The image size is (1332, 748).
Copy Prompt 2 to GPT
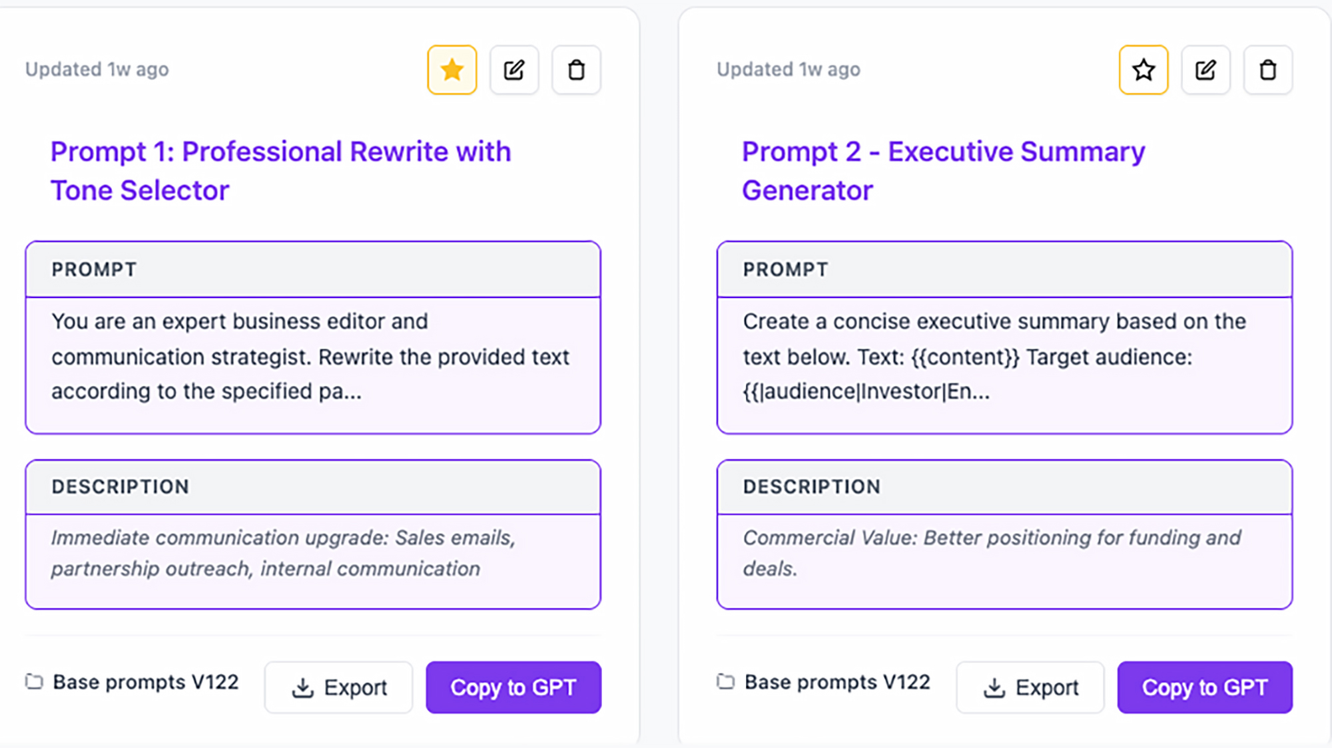click(x=1205, y=687)
